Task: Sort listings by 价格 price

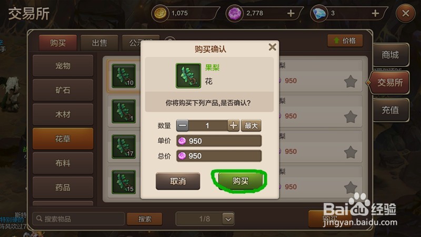Action: coord(345,41)
